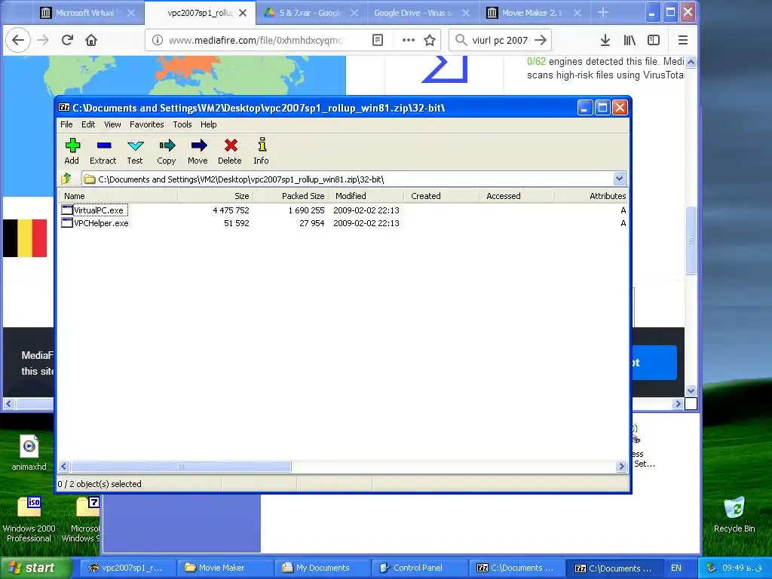Open the Help menu

pos(208,124)
